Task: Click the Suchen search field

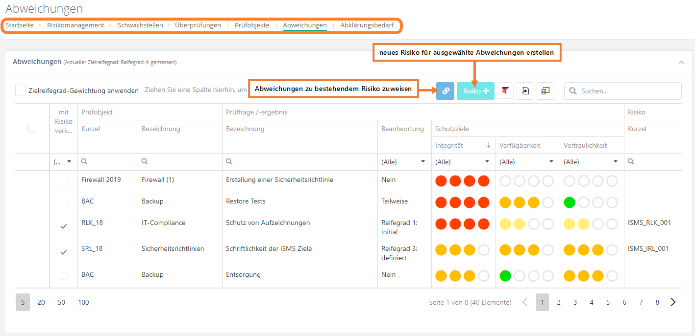Action: point(627,91)
